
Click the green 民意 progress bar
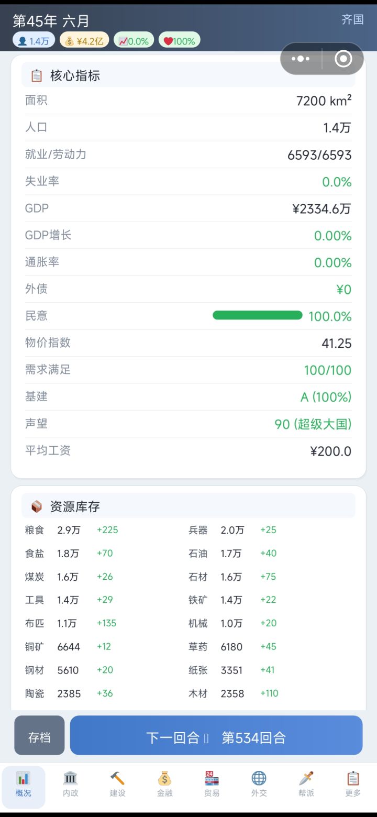257,315
